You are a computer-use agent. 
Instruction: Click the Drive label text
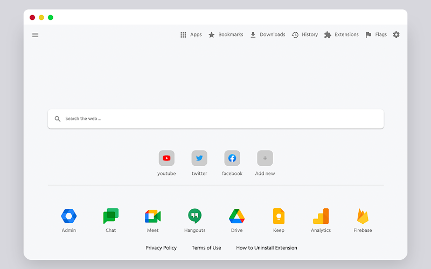[x=237, y=230]
